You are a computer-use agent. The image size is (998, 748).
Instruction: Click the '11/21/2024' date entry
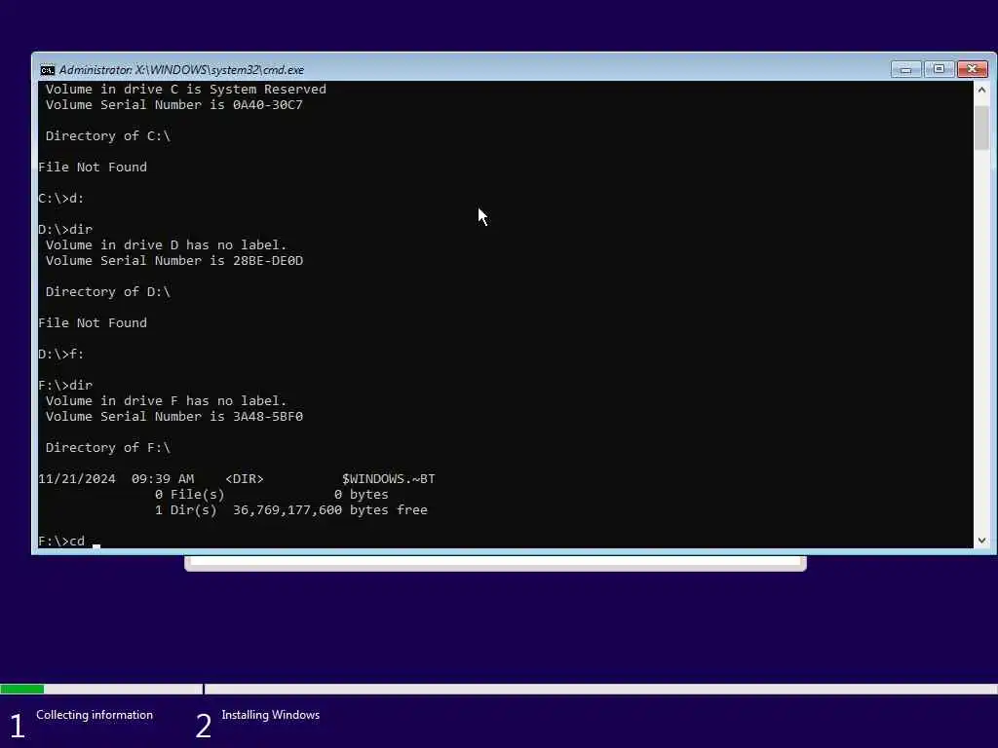coord(77,479)
